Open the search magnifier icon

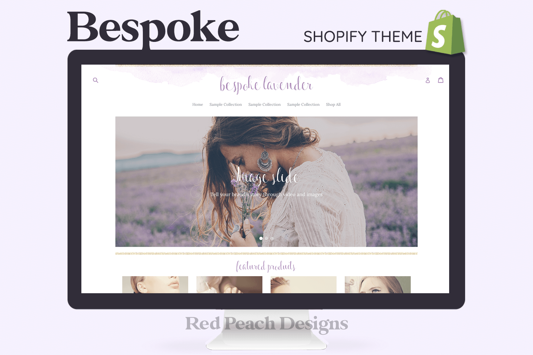(95, 80)
